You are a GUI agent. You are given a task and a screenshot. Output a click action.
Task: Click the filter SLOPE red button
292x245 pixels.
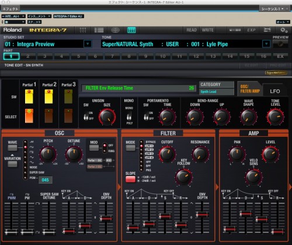tap(130, 180)
